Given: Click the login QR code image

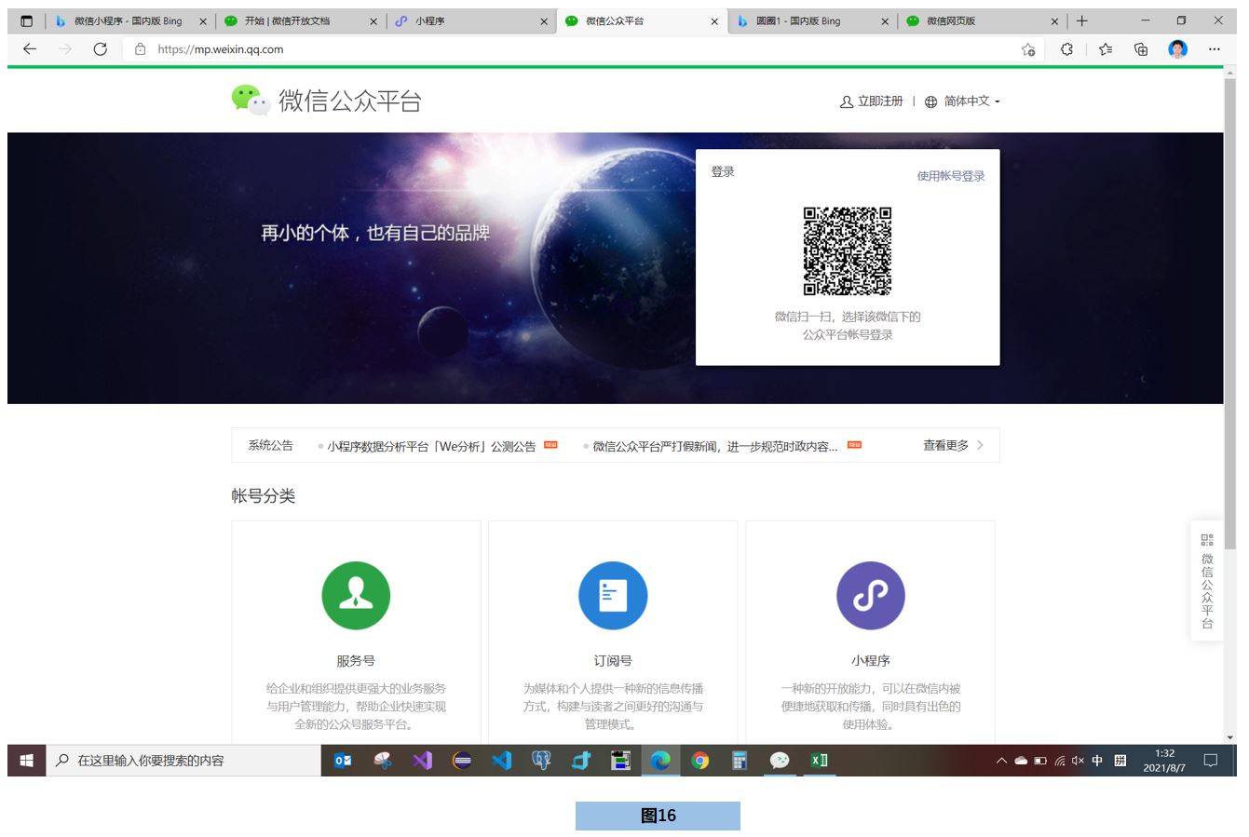Looking at the screenshot, I should (x=848, y=251).
